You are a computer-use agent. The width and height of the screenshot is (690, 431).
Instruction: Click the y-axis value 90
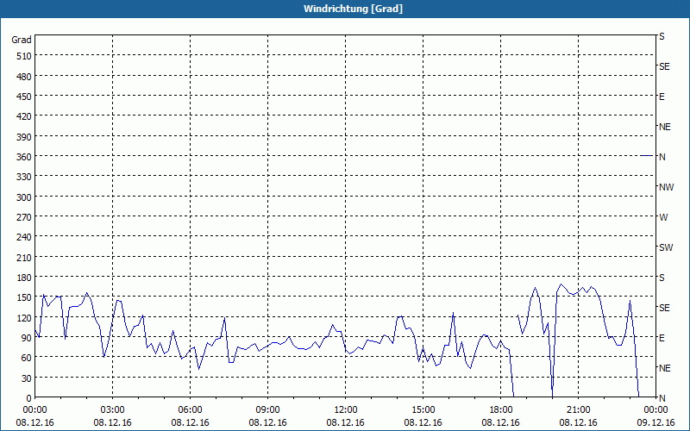pos(27,338)
